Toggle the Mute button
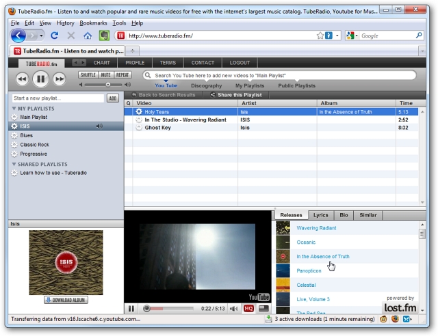The width and height of the screenshot is (438, 336). (x=105, y=75)
